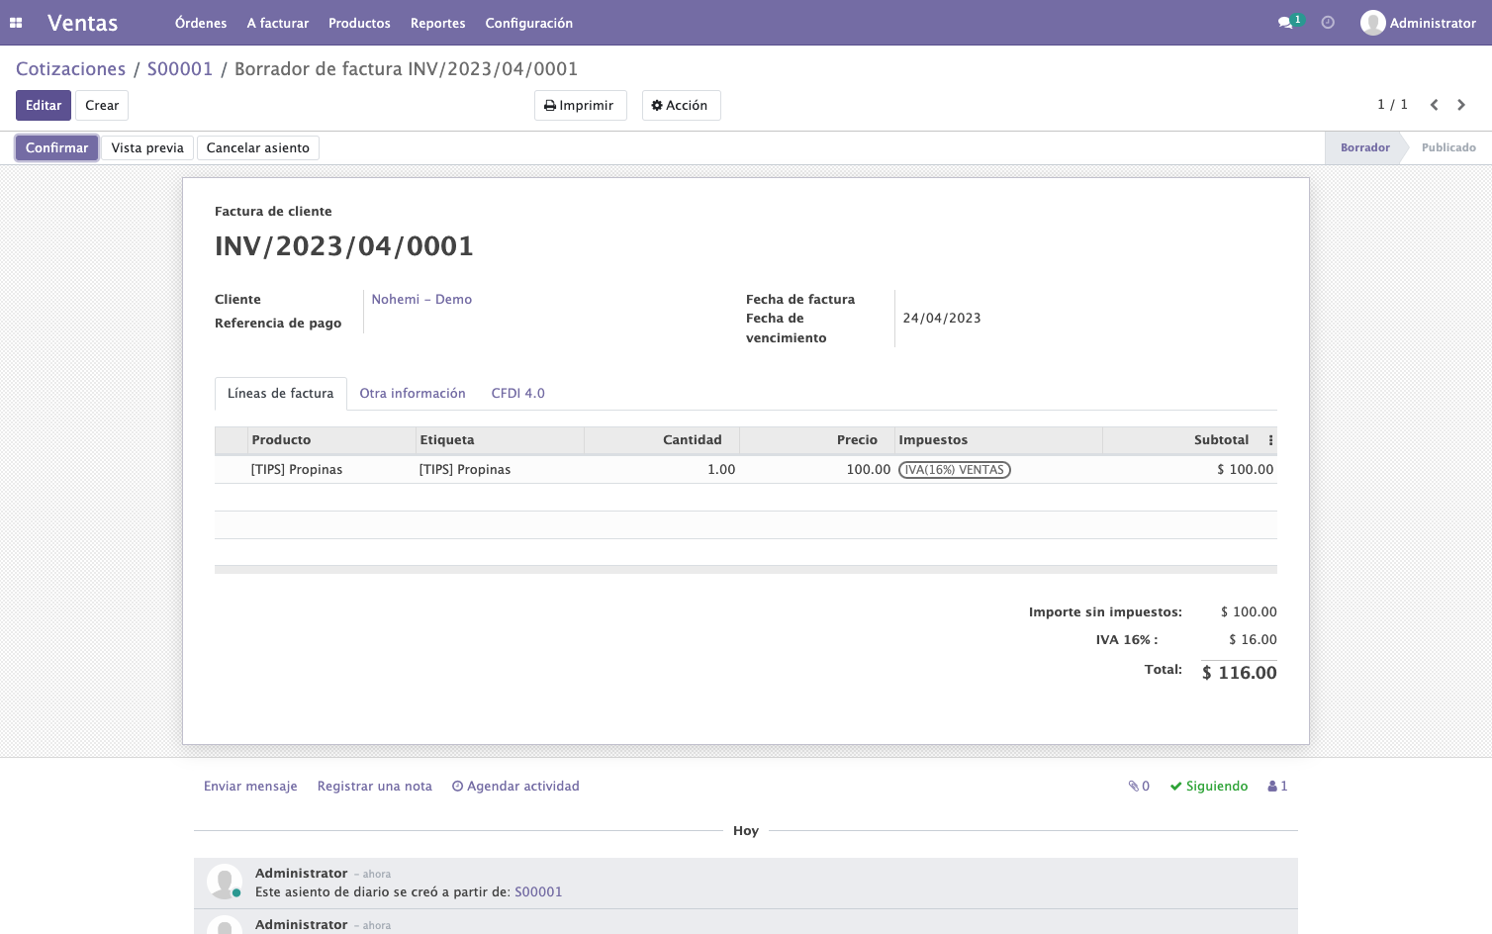Click Enviar mensaje in the chatter
The image size is (1492, 934).
pyautogui.click(x=250, y=787)
